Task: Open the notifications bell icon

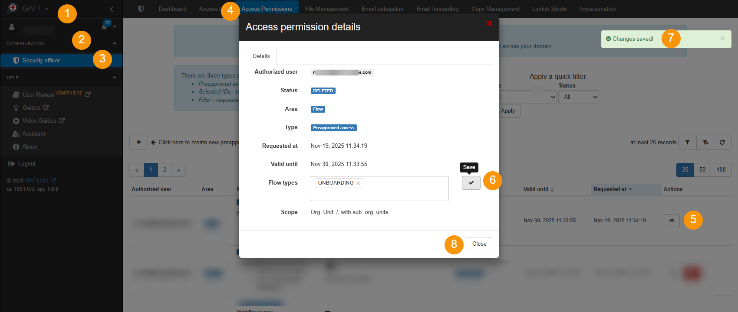Action: 104,27
